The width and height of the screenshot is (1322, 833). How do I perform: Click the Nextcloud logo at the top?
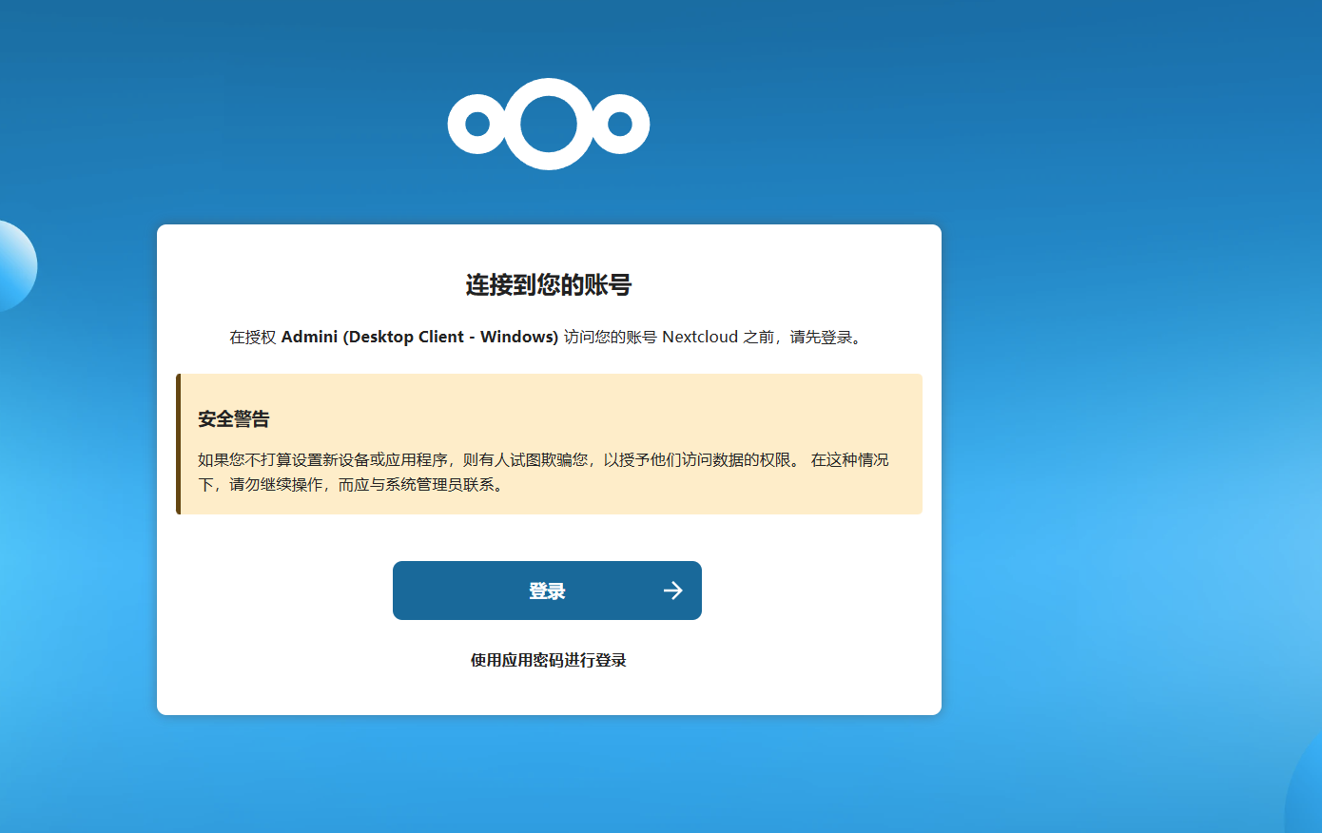[549, 124]
